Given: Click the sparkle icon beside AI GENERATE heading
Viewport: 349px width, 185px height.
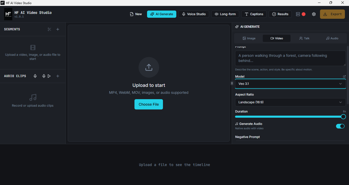Looking at the screenshot, I should (x=237, y=27).
